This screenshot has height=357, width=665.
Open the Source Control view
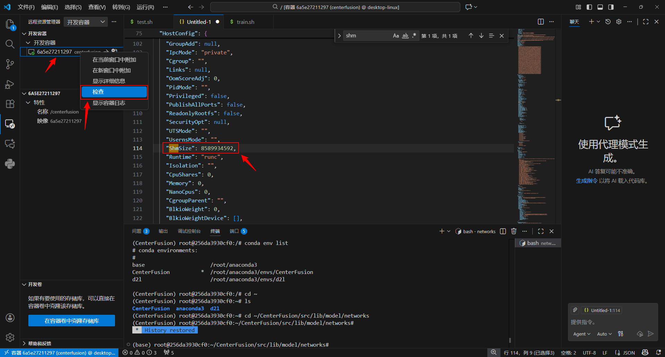click(10, 64)
